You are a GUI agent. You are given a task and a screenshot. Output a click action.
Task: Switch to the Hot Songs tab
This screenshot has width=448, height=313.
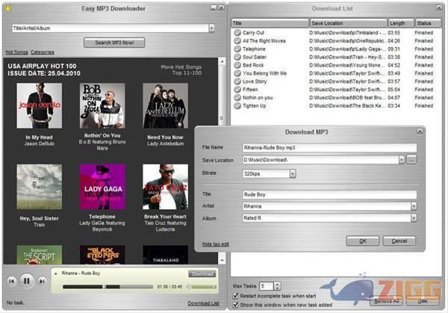[16, 52]
